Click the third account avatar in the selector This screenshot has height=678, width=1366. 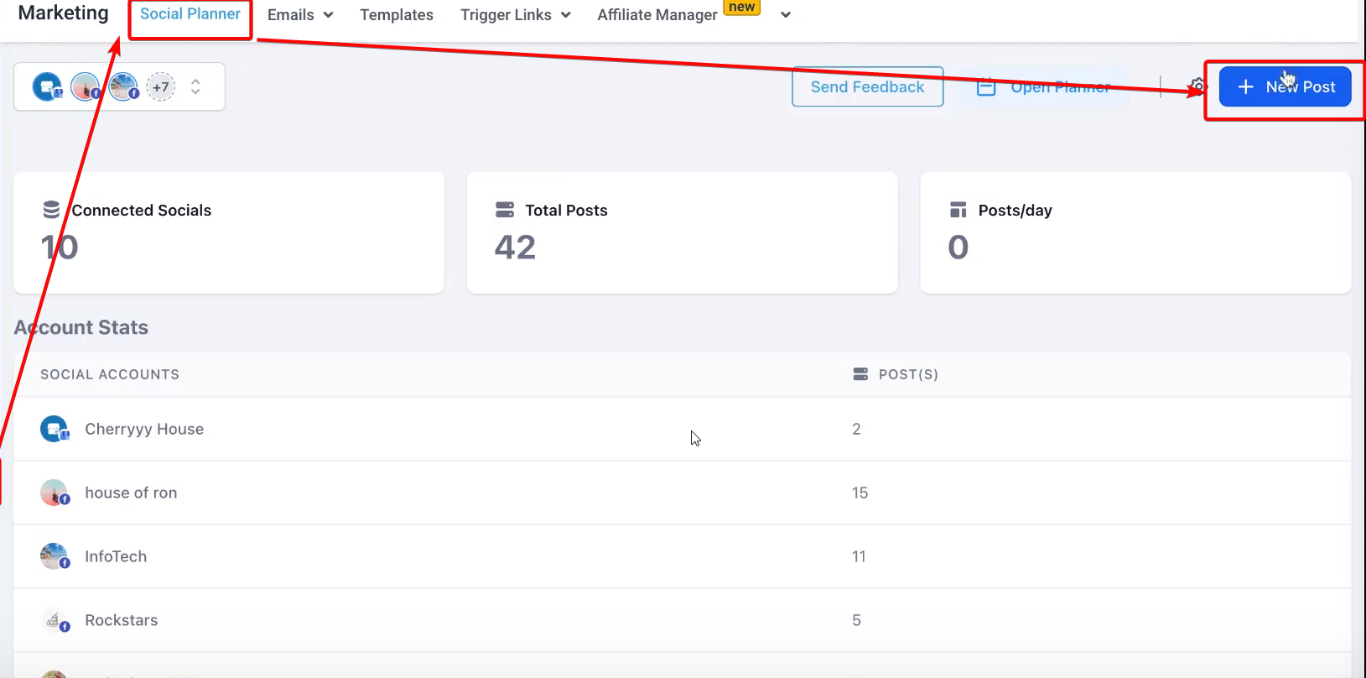point(124,86)
